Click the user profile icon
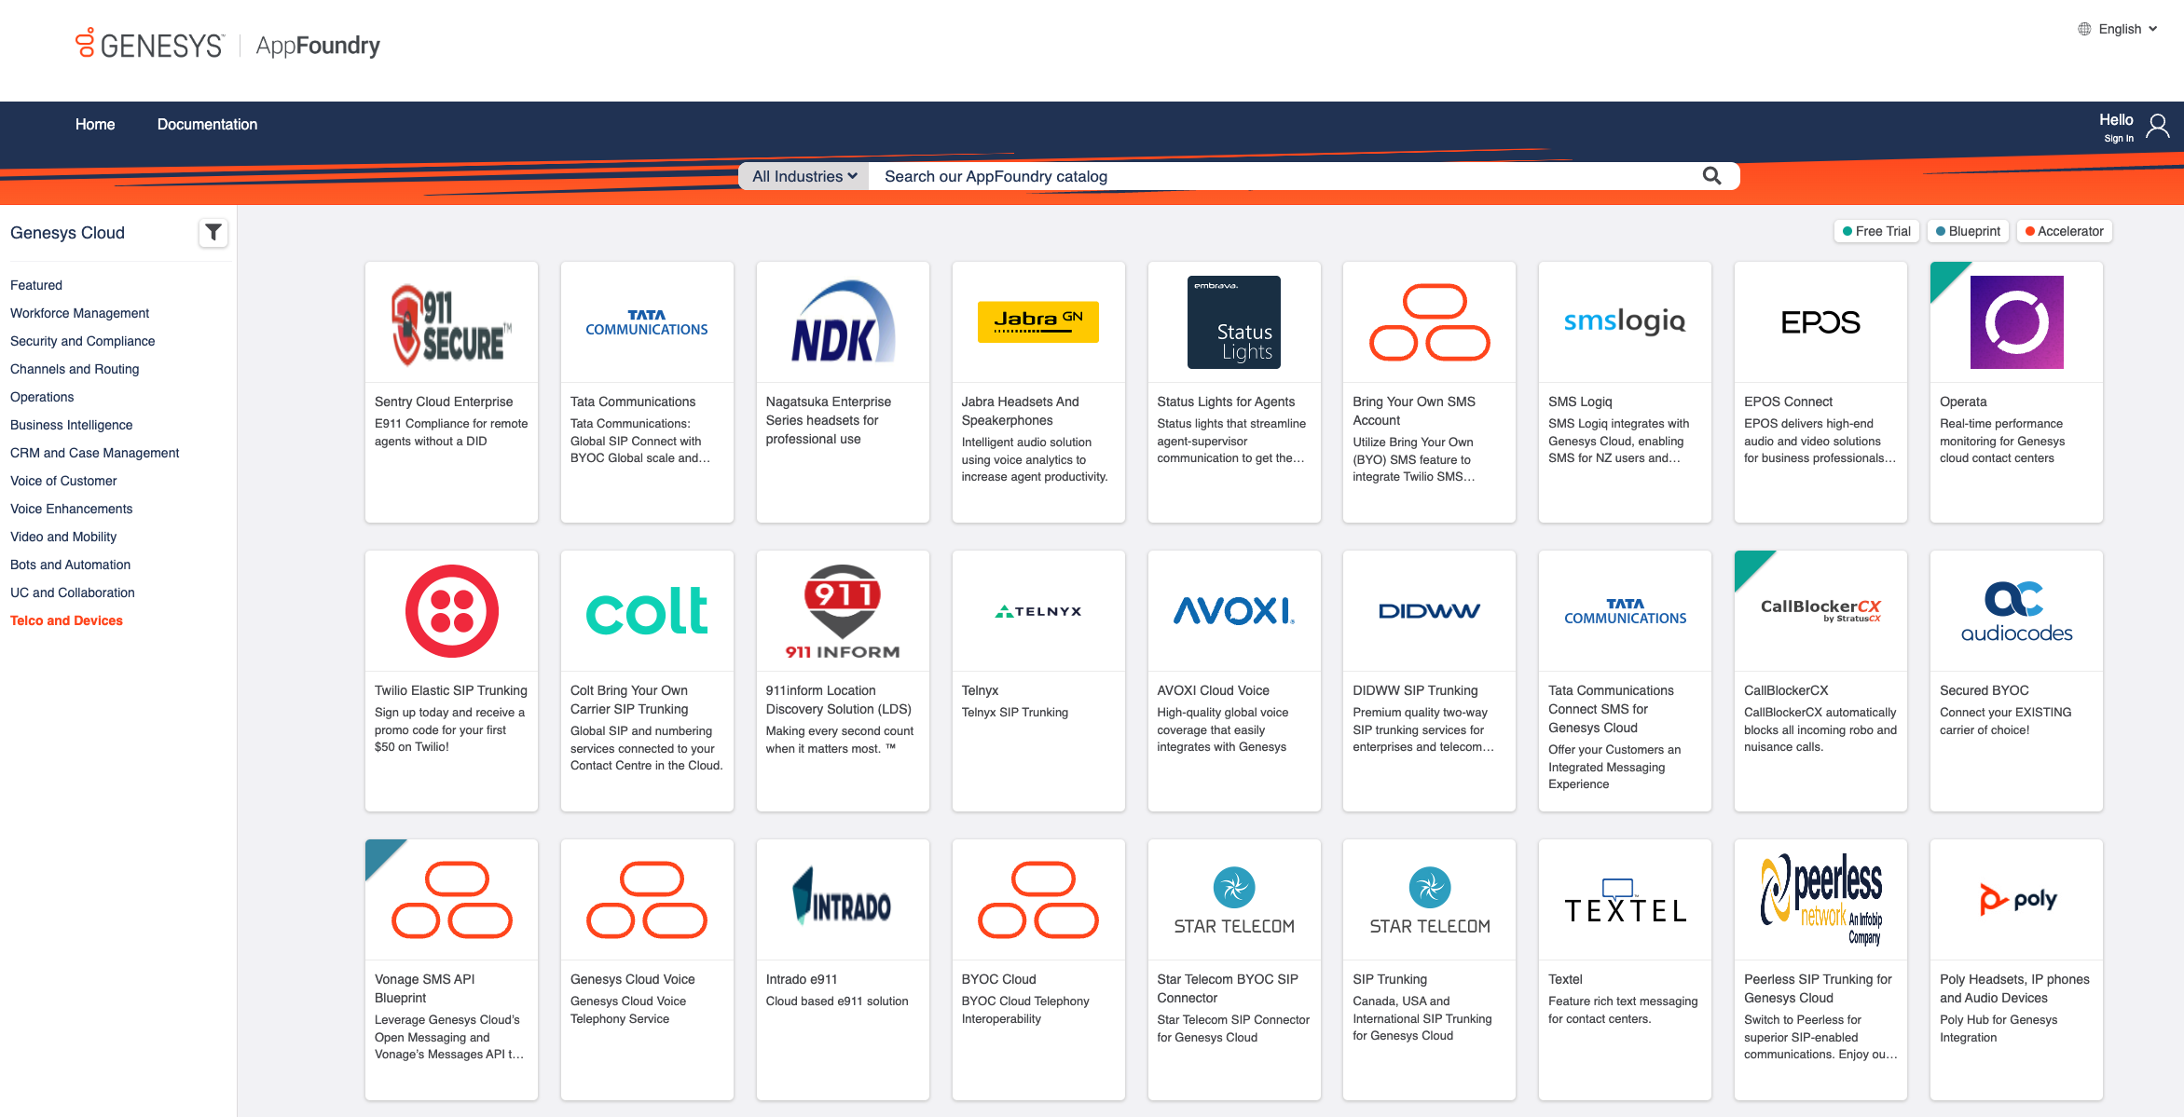2184x1117 pixels. pyautogui.click(x=2157, y=126)
